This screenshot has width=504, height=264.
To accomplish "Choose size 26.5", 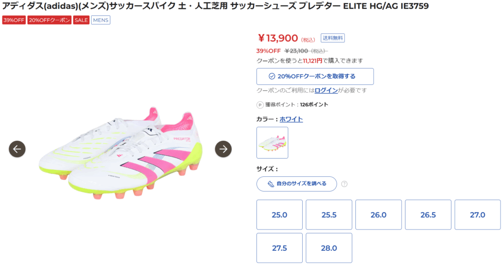I will pos(428,215).
